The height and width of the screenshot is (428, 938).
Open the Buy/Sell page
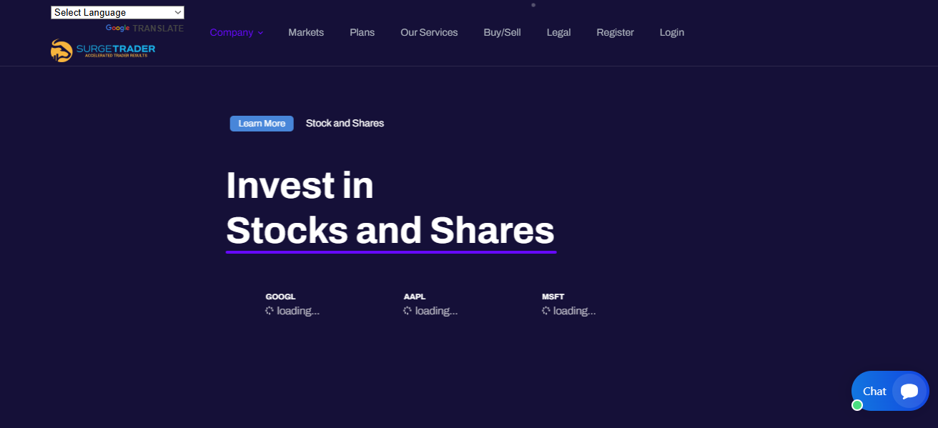[x=502, y=33]
